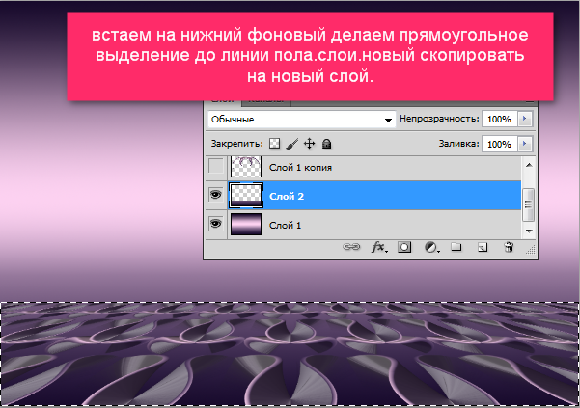
Task: Click the Непрозрачность 100% value field
Action: point(499,119)
